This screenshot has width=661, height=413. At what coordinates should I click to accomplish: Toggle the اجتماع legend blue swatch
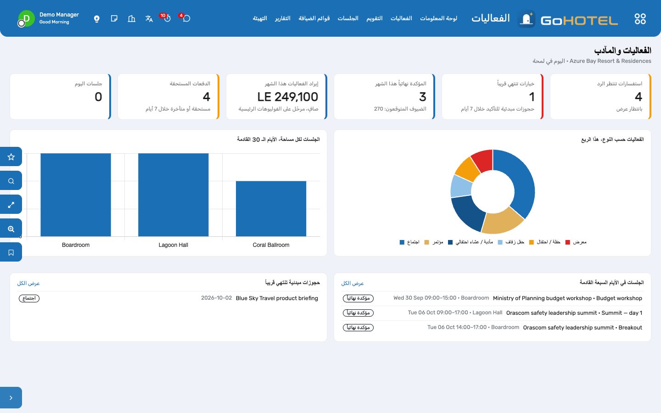click(x=402, y=242)
